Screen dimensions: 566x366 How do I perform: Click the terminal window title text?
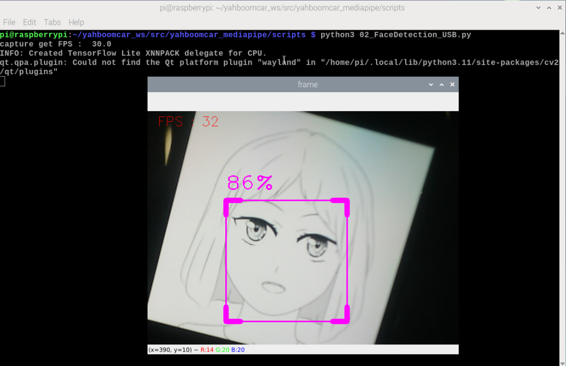[282, 7]
